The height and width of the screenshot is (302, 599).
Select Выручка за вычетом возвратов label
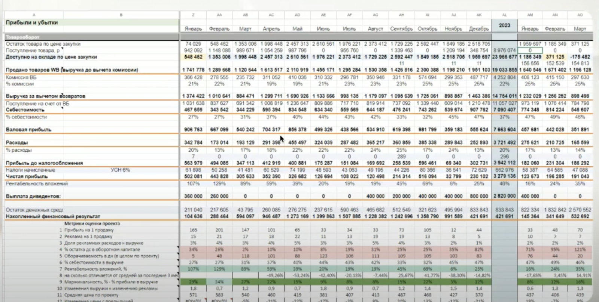tap(46, 96)
